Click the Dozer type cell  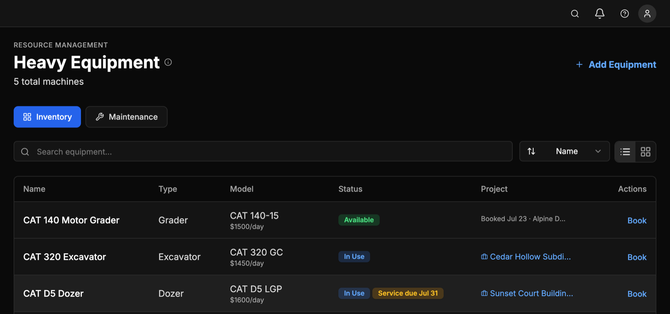point(171,293)
